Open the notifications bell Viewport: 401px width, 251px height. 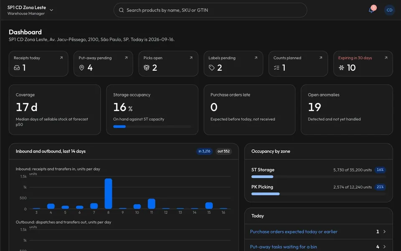pos(371,10)
